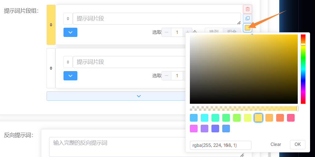
Task: Click the vertical rainbow hue slider
Action: [x=303, y=69]
